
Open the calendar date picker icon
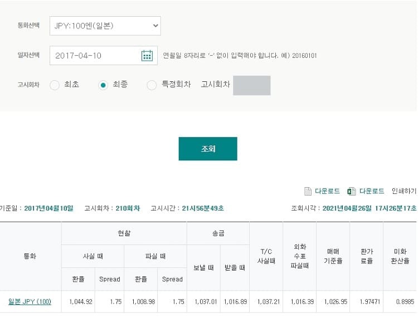point(147,55)
